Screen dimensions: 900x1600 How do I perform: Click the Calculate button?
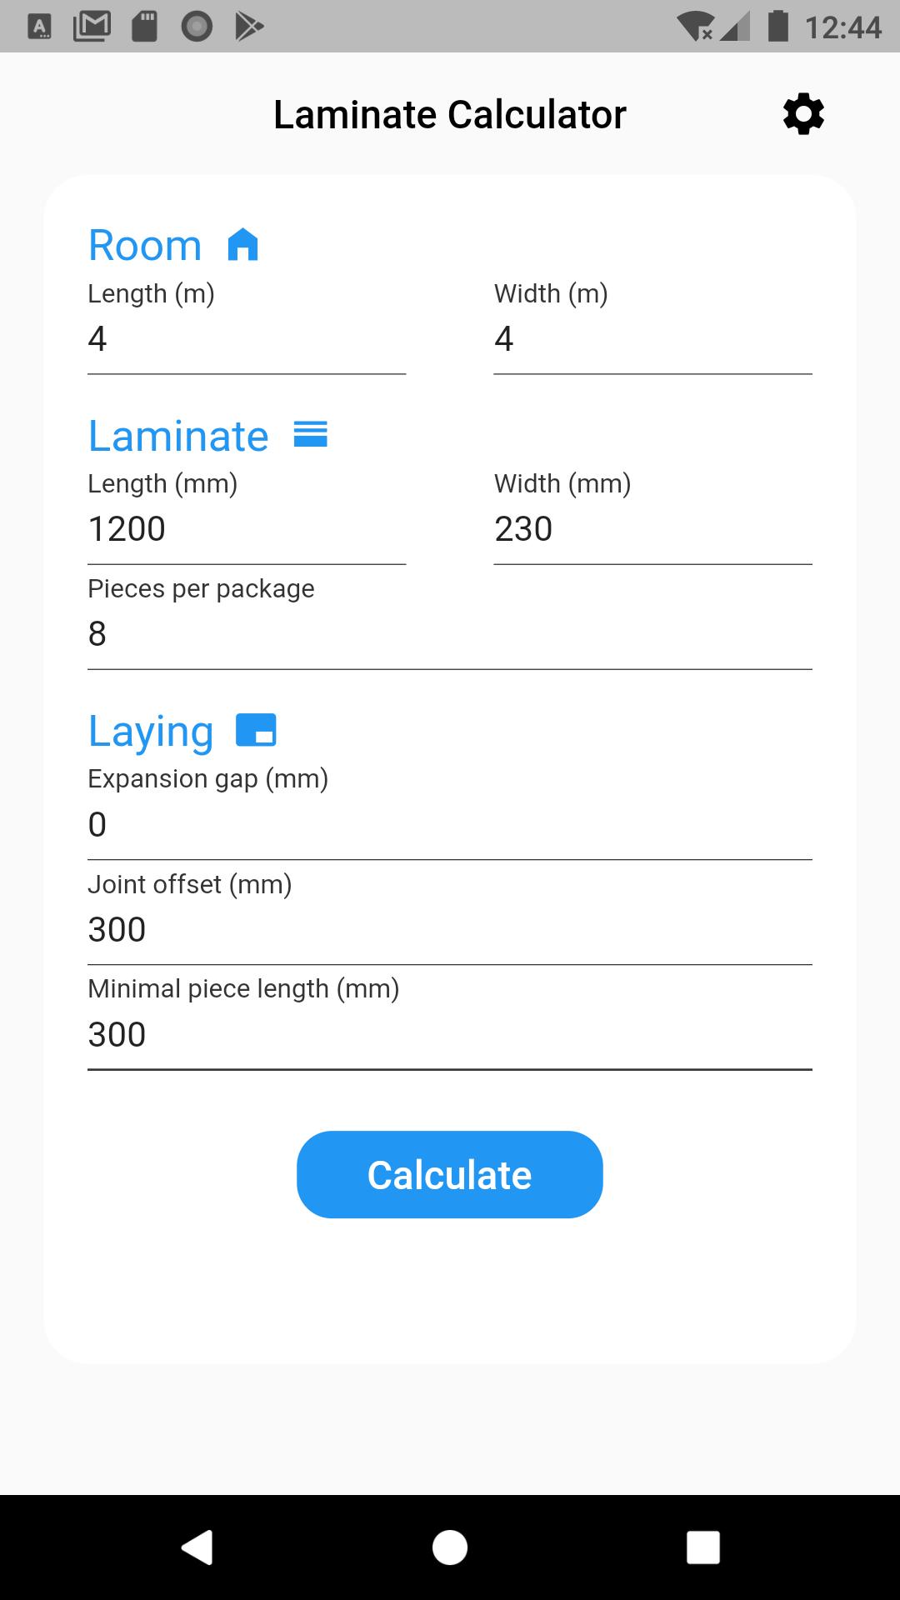click(450, 1174)
